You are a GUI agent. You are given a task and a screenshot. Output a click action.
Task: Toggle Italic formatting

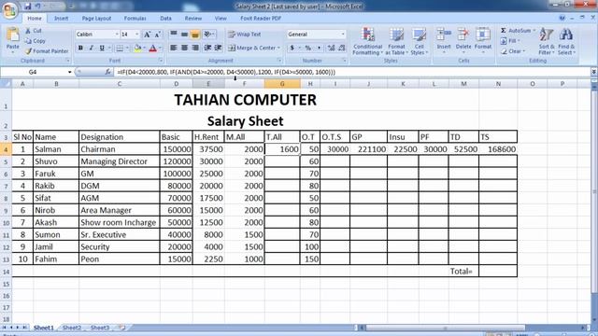click(92, 48)
